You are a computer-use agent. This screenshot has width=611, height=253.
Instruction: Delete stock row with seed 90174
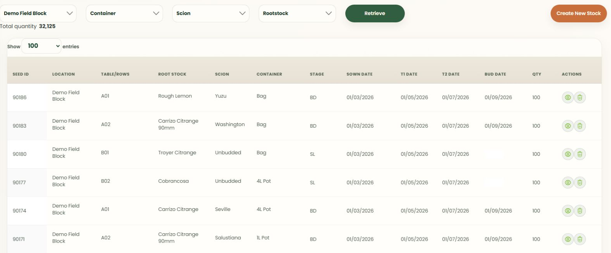(580, 211)
